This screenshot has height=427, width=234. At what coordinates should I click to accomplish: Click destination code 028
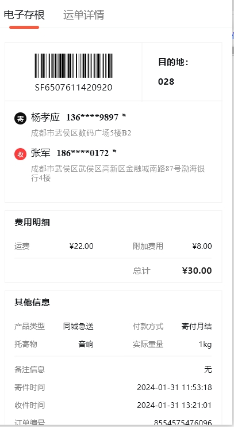coord(166,82)
